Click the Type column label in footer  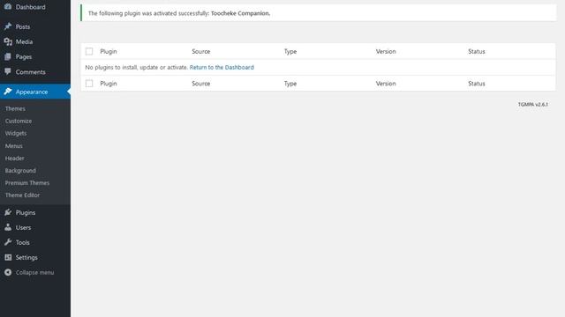tap(290, 84)
